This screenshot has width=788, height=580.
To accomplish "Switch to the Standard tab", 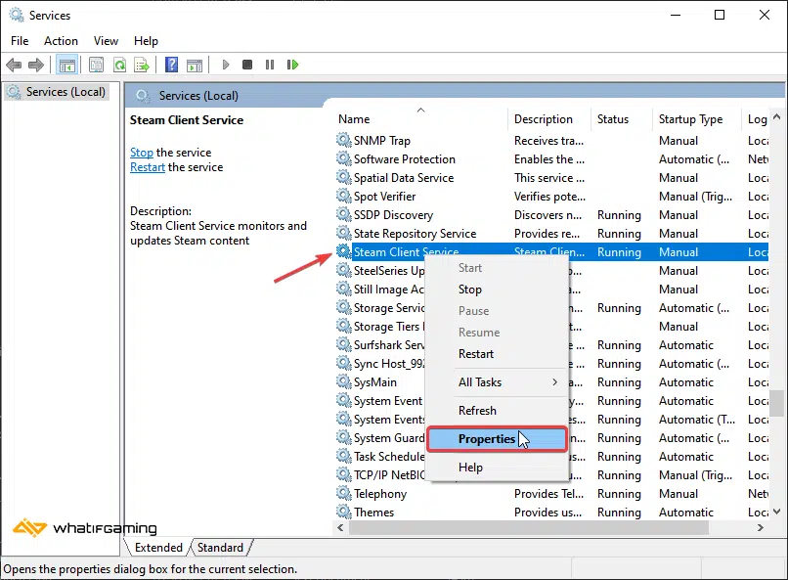I will click(x=220, y=548).
